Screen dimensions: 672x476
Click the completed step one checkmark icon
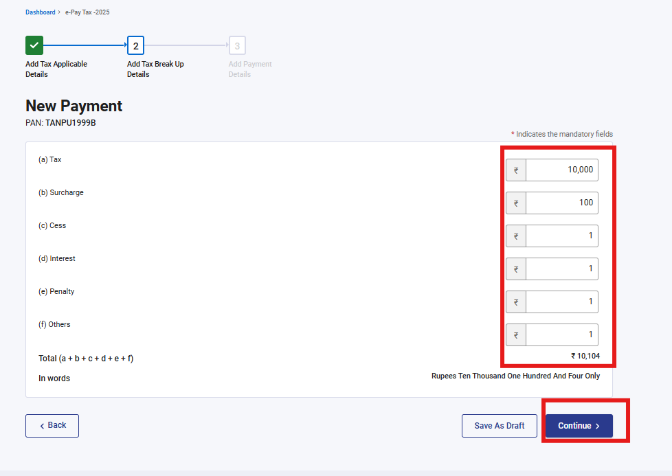[34, 45]
